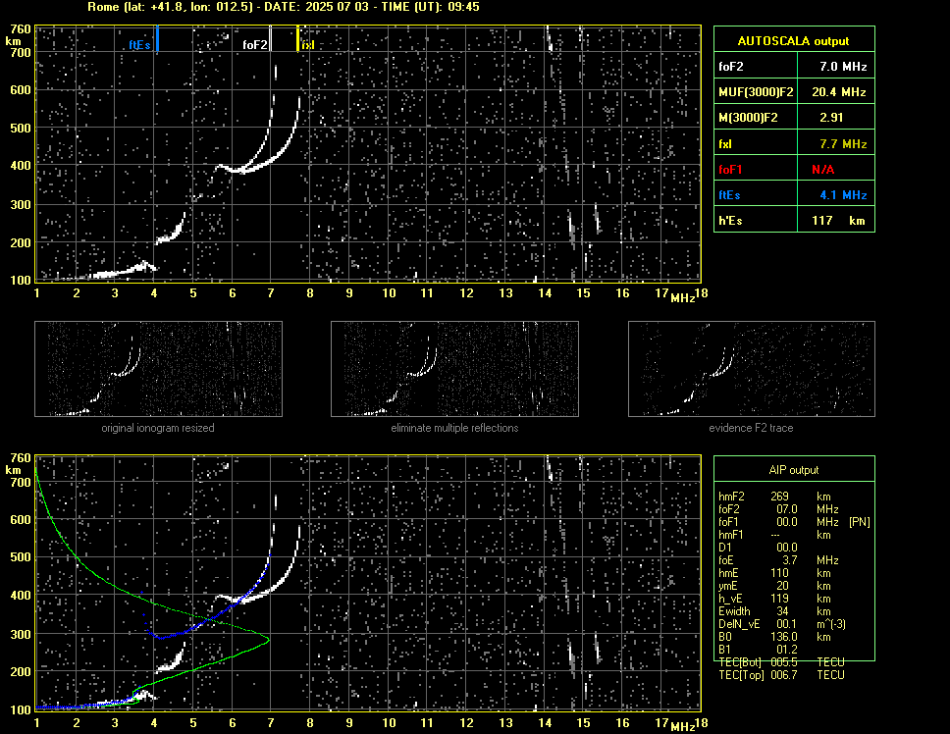This screenshot has width=950, height=734.
Task: Click the hmF1 "---" value in AIP output
Action: click(775, 534)
